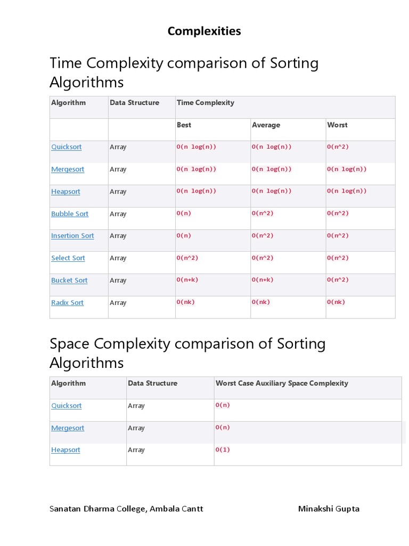409x546 pixels.
Task: Click the Bubble Sort link
Action: (70, 214)
